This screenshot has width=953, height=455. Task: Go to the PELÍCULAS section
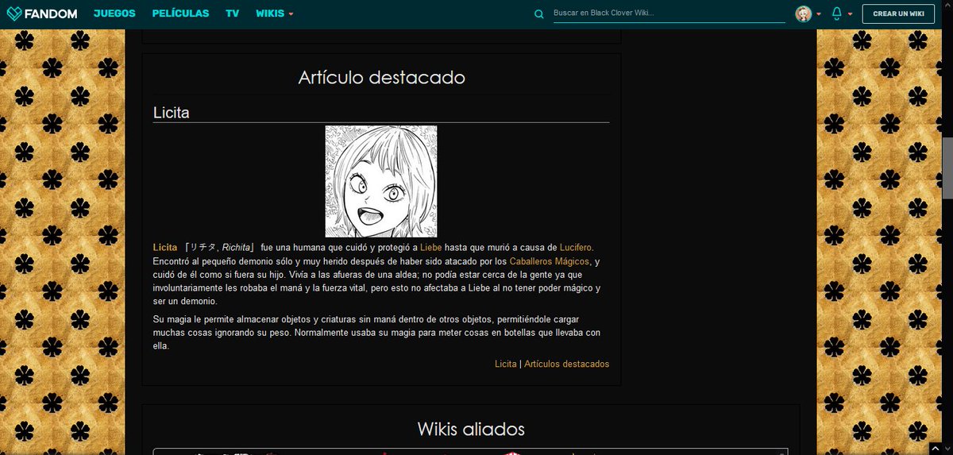pyautogui.click(x=180, y=13)
